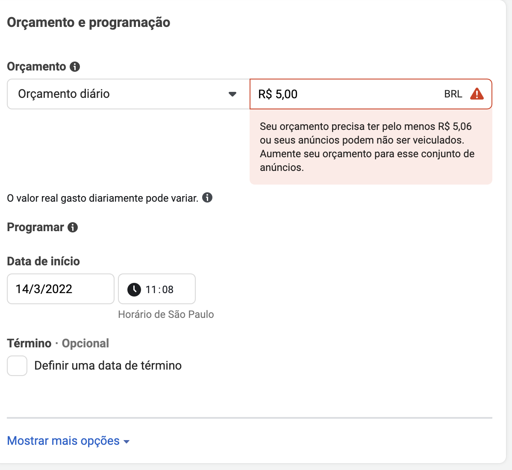Expand Mostrar mais opções

coord(68,441)
